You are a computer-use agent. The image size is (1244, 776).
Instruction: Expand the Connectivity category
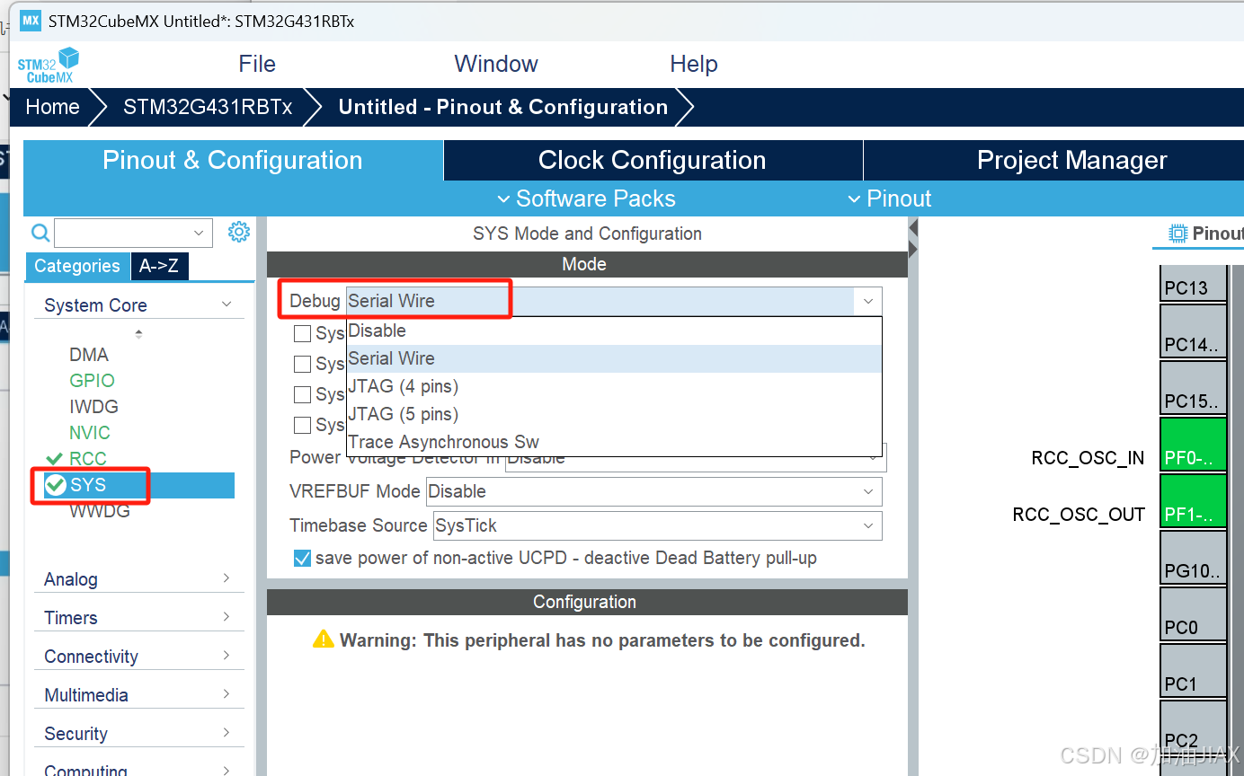pyautogui.click(x=138, y=657)
